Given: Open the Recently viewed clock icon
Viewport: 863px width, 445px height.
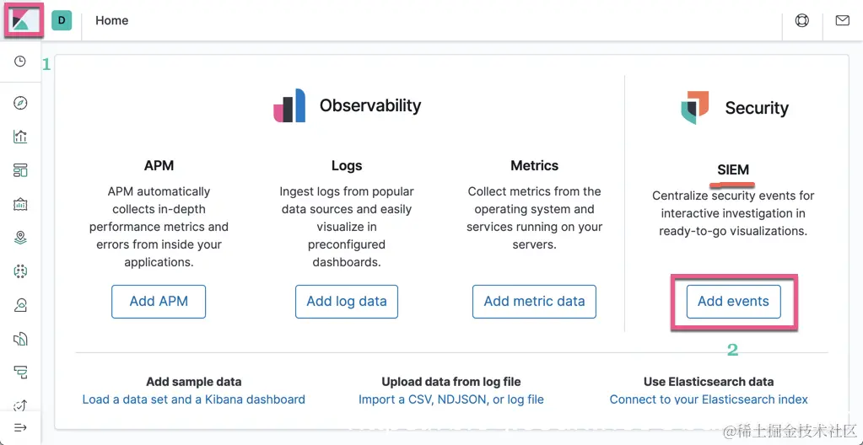Looking at the screenshot, I should [20, 62].
